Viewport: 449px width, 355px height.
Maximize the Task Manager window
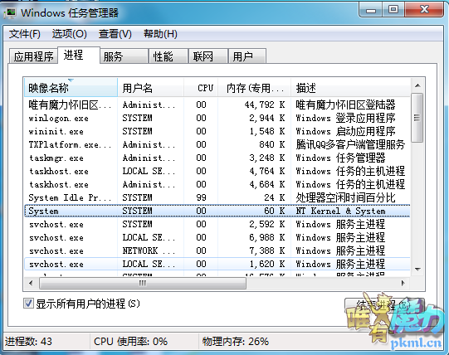[x=393, y=10]
